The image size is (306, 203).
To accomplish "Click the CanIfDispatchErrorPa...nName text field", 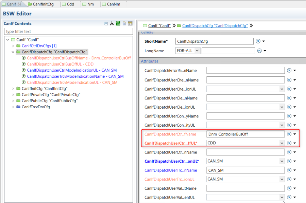I will 245,70.
